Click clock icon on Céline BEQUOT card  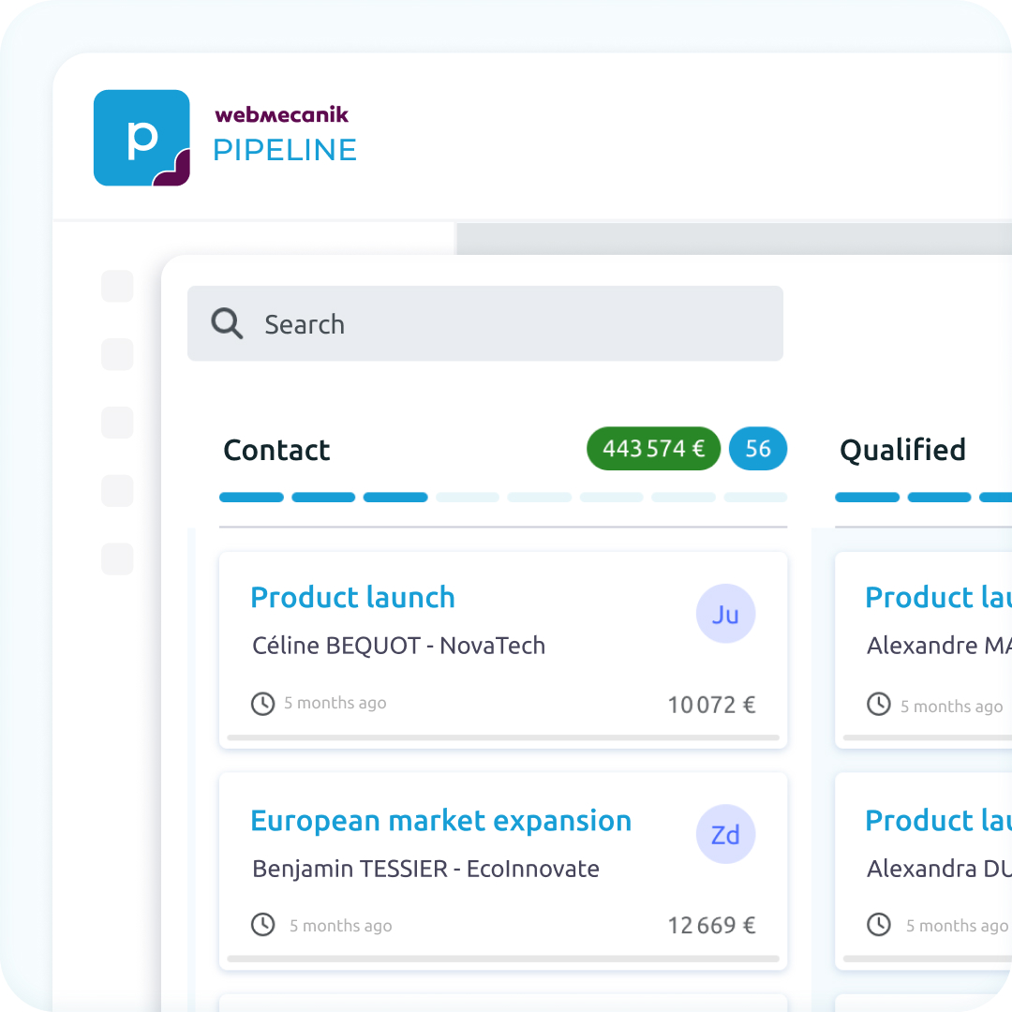(x=262, y=703)
